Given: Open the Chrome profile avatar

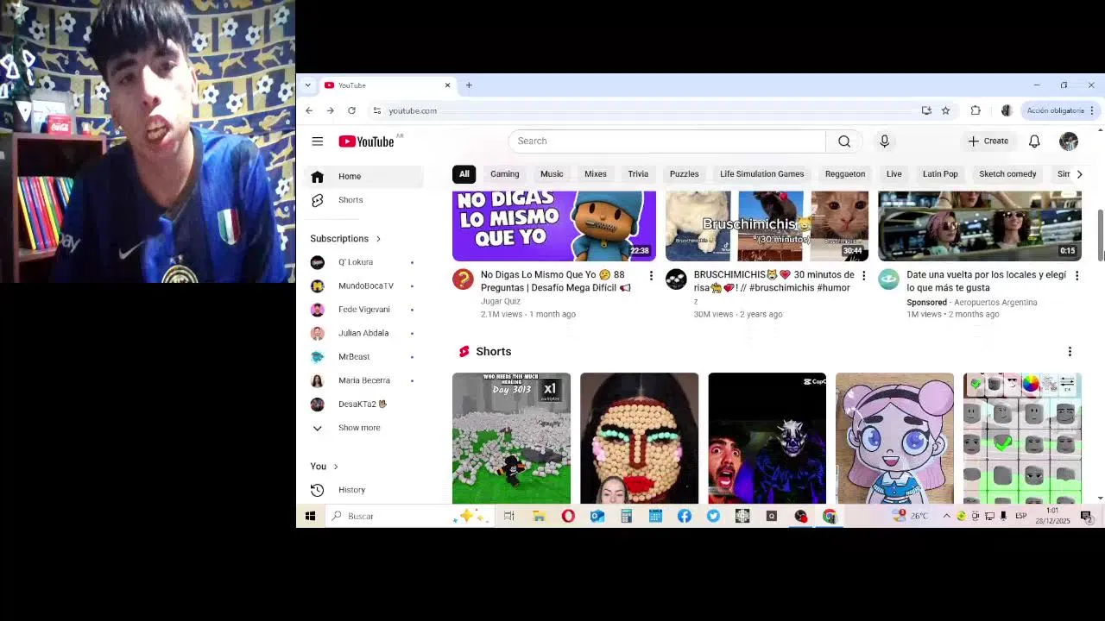Looking at the screenshot, I should pos(1006,110).
